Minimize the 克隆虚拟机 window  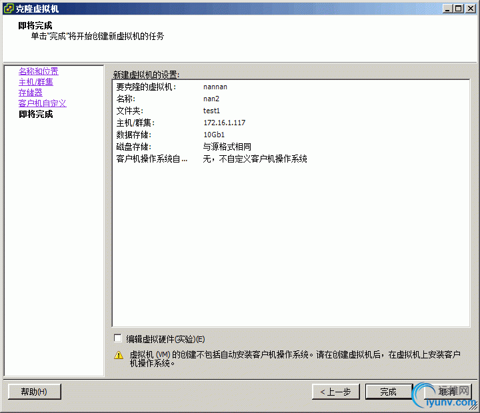(x=447, y=9)
